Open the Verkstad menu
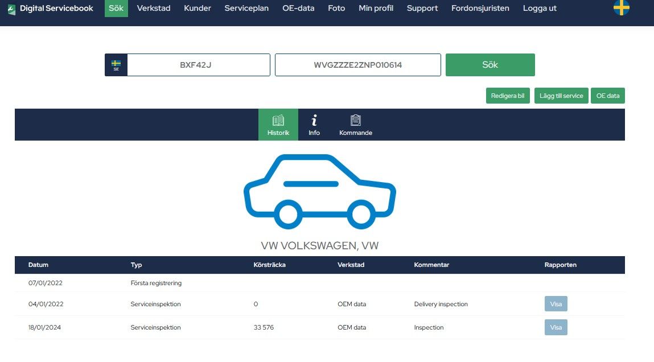 [x=154, y=9]
